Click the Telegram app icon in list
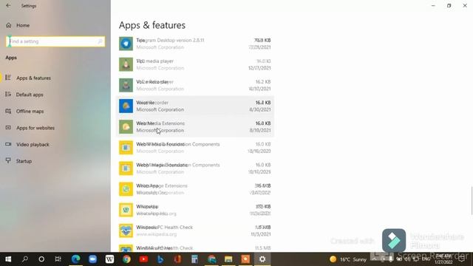The height and width of the screenshot is (266, 473). pos(126,44)
